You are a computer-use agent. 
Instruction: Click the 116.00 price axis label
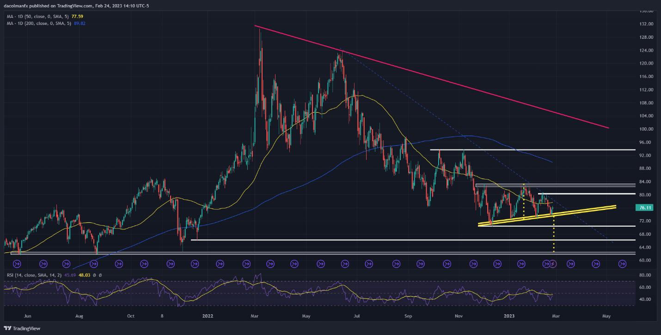pyautogui.click(x=646, y=77)
